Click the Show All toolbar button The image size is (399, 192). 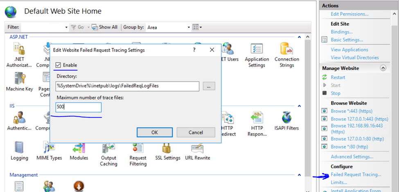(x=105, y=27)
